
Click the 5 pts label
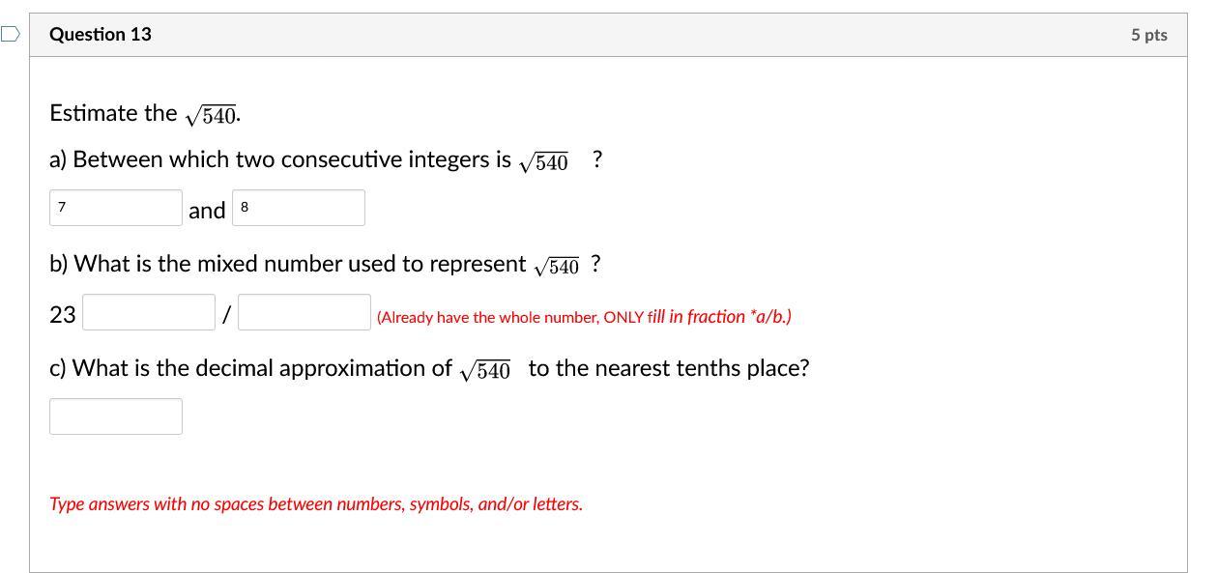1148,35
